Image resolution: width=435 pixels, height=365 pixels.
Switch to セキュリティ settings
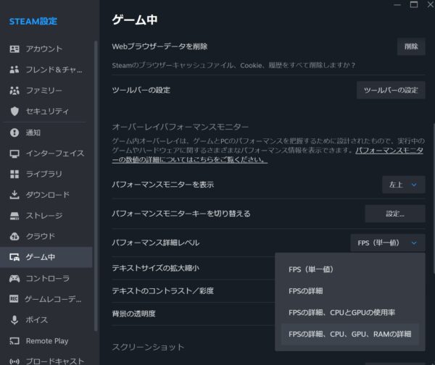[x=46, y=111]
